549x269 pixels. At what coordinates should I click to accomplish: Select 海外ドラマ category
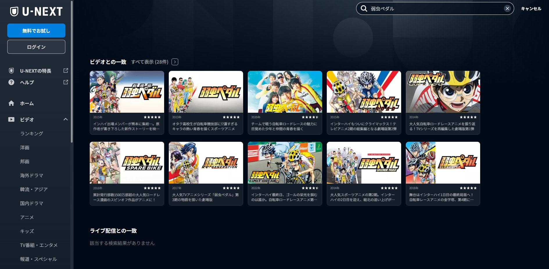(x=32, y=175)
